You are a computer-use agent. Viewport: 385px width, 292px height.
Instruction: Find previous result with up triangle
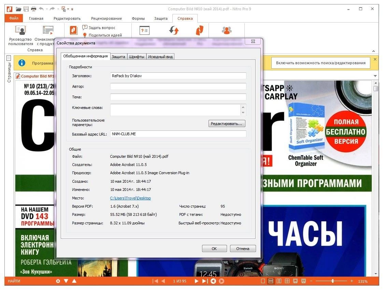pyautogui.click(x=74, y=281)
